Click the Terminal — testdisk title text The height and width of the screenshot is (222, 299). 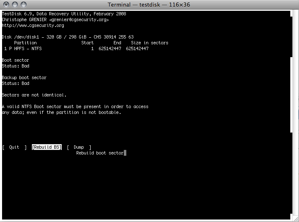pyautogui.click(x=149, y=5)
